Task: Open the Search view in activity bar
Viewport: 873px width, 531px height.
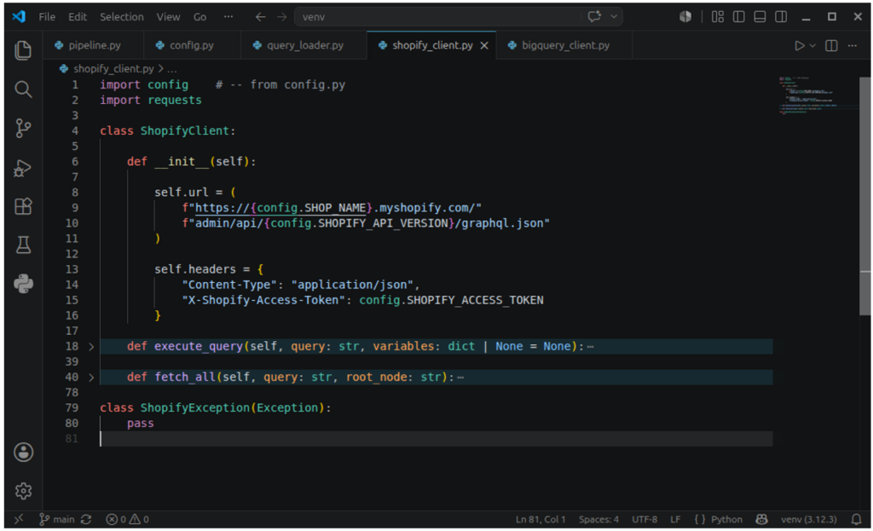Action: 23,89
